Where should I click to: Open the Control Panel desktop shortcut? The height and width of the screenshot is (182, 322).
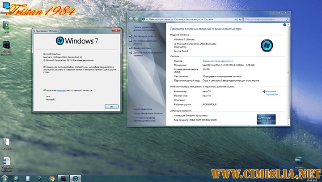(x=7, y=46)
